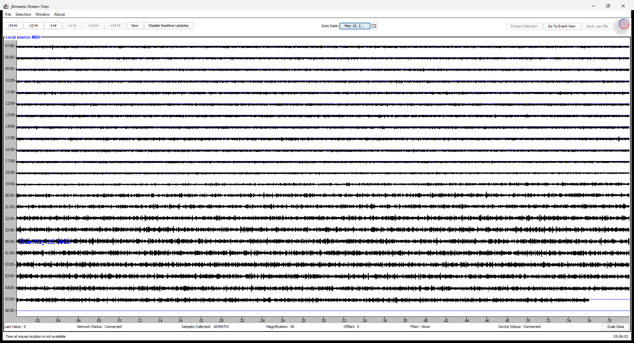Image resolution: width=634 pixels, height=343 pixels.
Task: Click the Save .sac File button
Action: click(x=597, y=26)
